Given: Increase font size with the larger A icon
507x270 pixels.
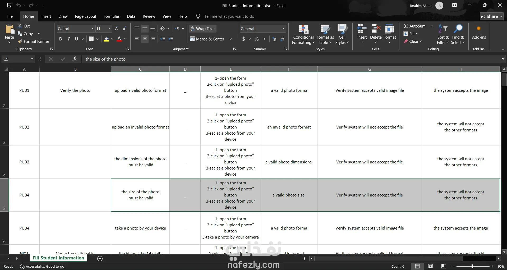Looking at the screenshot, I should click(x=117, y=29).
